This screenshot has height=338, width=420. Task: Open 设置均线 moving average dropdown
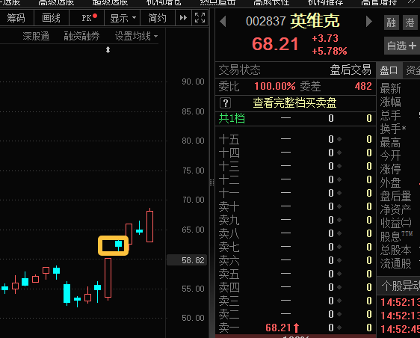point(136,36)
